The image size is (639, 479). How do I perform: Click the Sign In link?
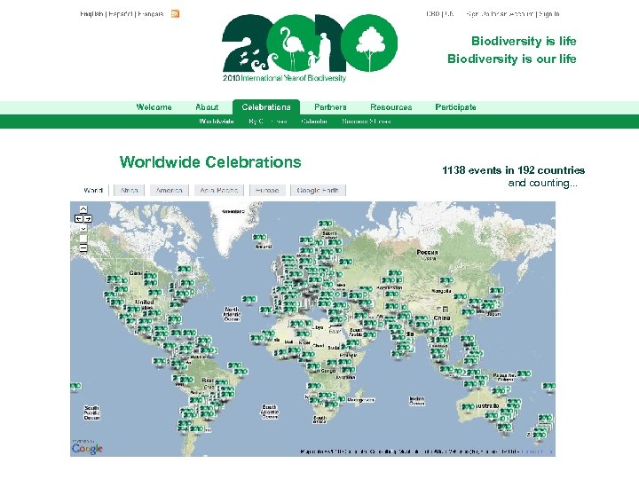[x=549, y=14]
